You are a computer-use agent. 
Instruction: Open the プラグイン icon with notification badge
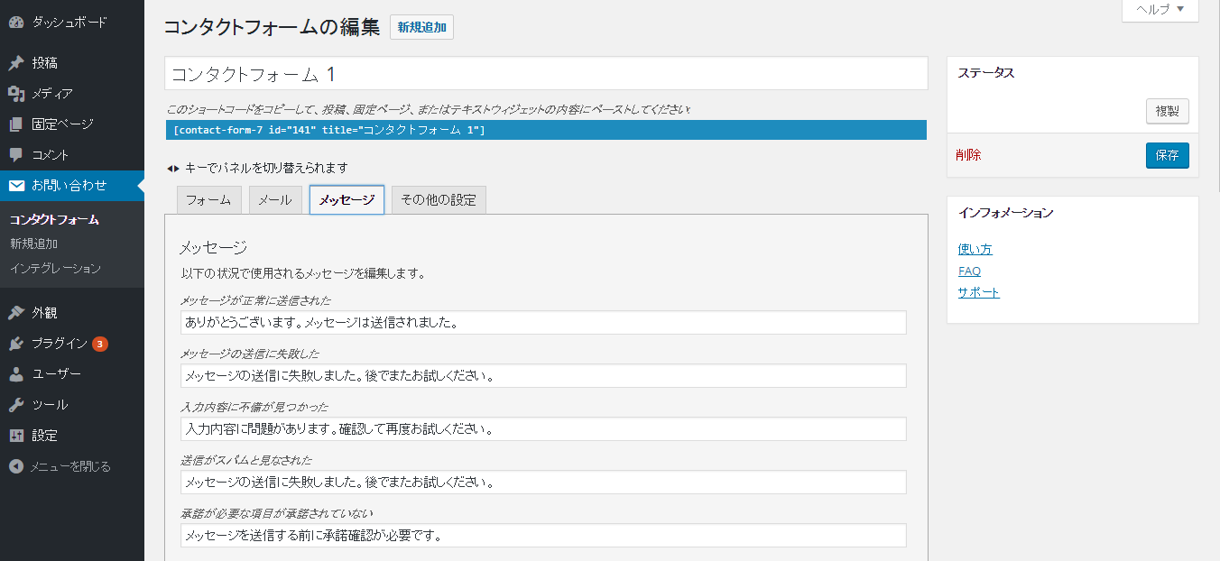click(15, 344)
